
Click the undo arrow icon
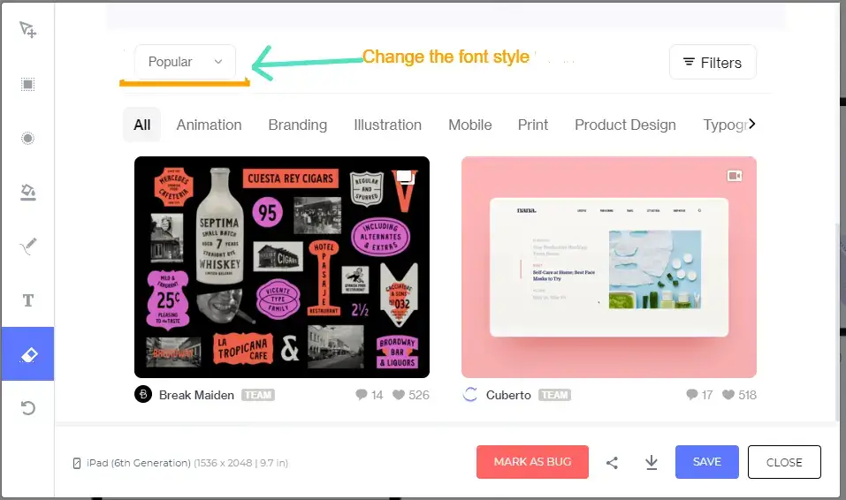coord(27,408)
